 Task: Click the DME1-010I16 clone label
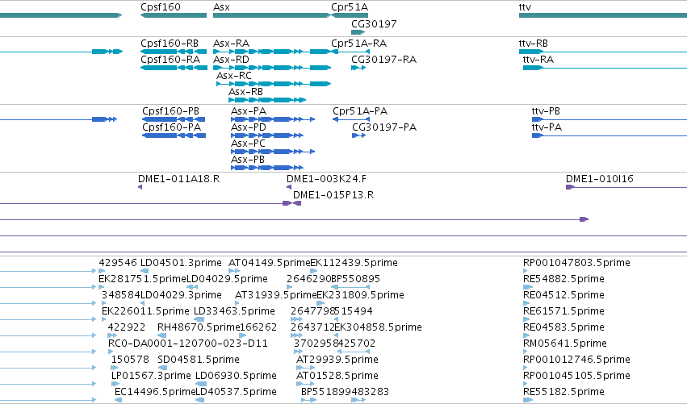point(599,179)
